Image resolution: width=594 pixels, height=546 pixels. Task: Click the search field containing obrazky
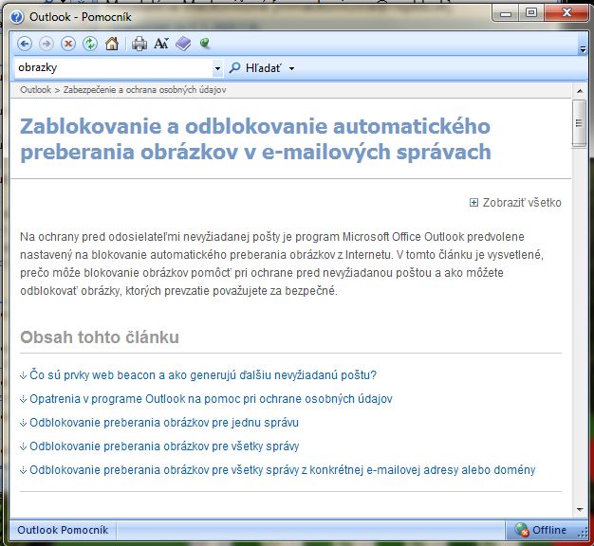tap(112, 68)
